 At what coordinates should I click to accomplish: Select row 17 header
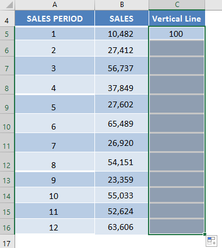7,242
